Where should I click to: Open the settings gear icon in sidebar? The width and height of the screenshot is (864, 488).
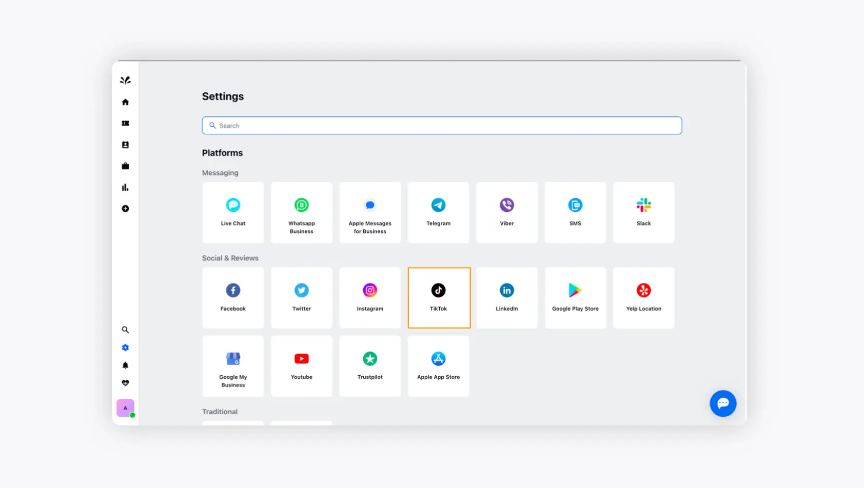tap(125, 348)
